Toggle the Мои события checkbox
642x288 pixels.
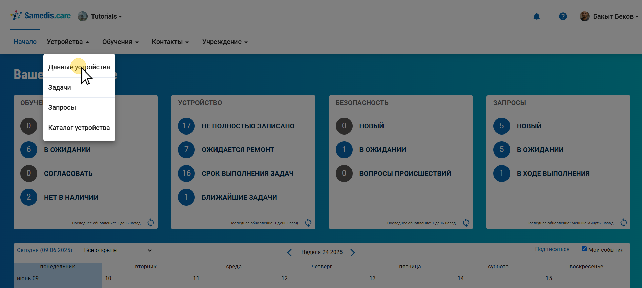point(584,249)
